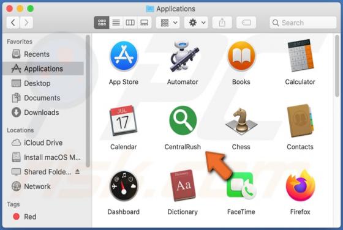The image size is (343, 230).
Task: Select the Red tag in sidebar
Action: click(x=43, y=217)
